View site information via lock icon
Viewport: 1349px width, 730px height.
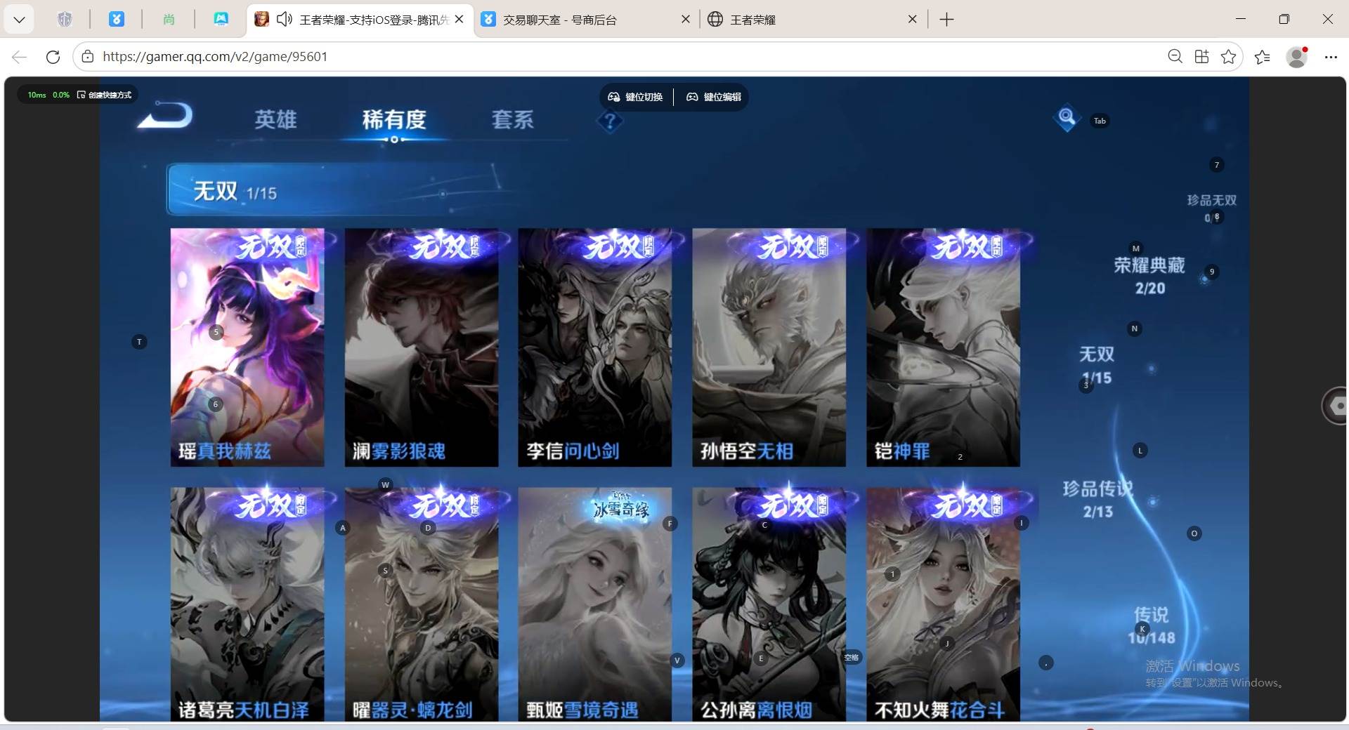pos(88,57)
